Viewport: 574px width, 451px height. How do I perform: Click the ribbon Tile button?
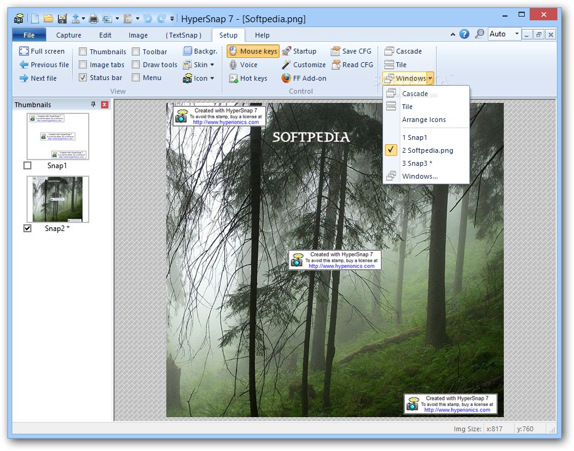point(395,65)
